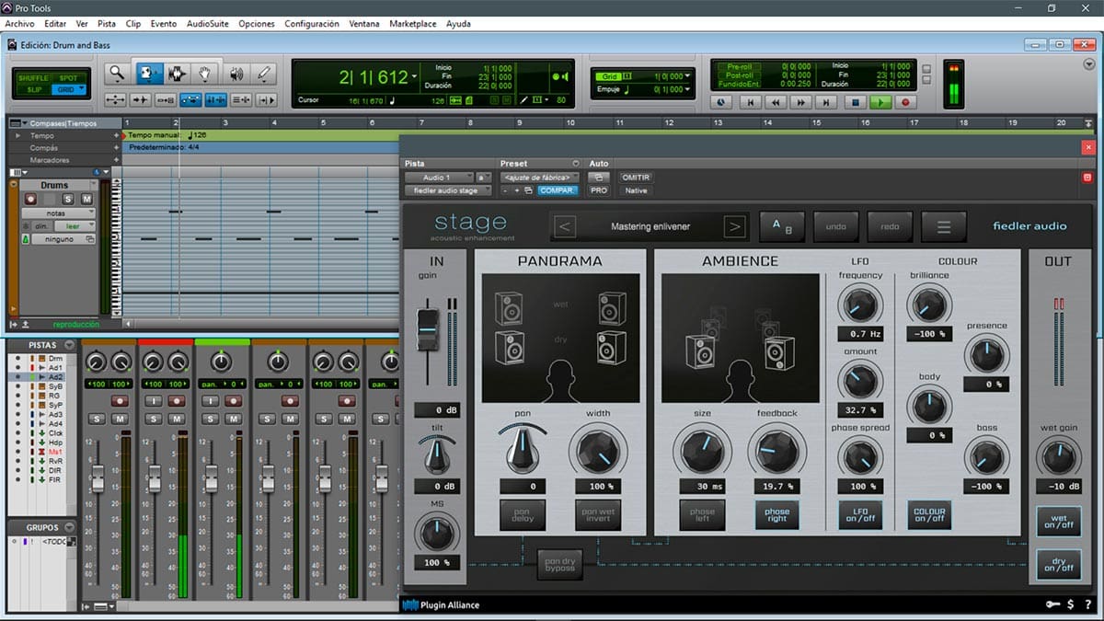Select the Zoomer magnifier tool
The image size is (1104, 621).
[x=116, y=74]
